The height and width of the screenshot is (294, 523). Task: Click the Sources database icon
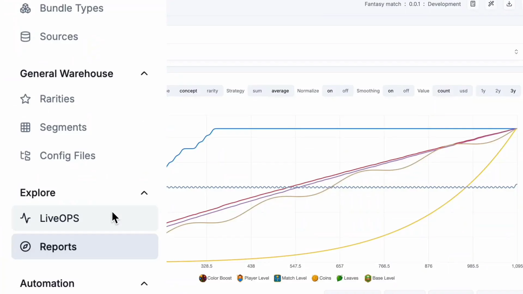pyautogui.click(x=25, y=37)
